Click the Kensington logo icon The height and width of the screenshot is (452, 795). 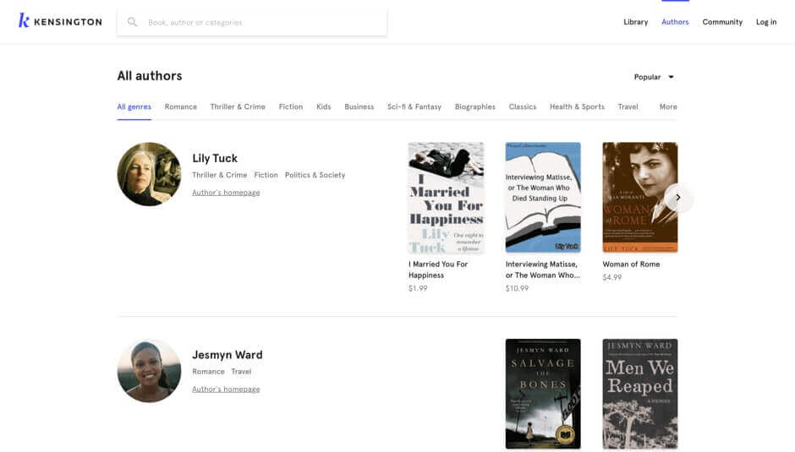[x=24, y=21]
